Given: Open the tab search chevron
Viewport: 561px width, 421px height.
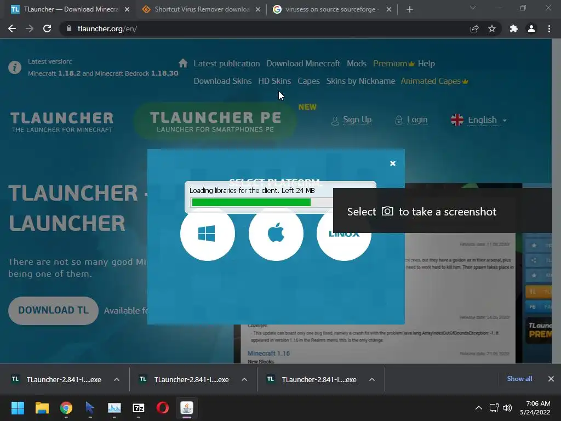Looking at the screenshot, I should [473, 8].
